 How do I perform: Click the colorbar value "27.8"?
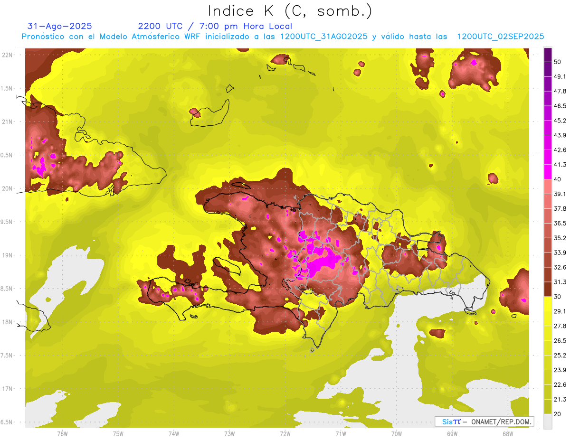pyautogui.click(x=560, y=326)
